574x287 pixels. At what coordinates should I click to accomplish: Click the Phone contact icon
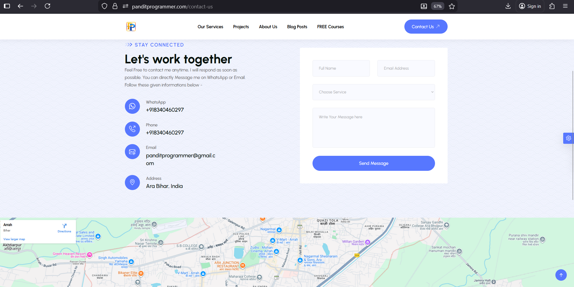point(132,129)
